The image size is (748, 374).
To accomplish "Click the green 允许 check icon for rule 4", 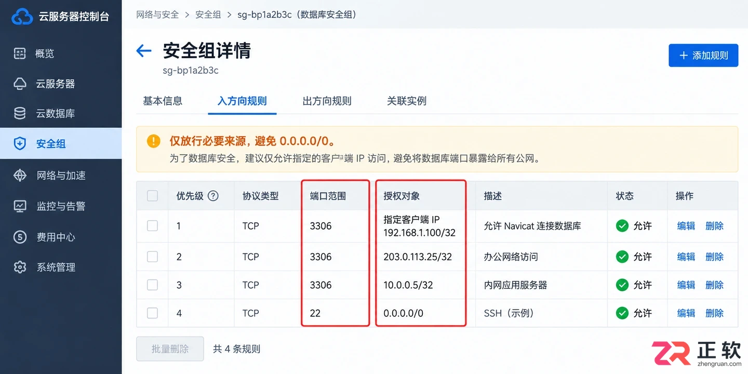I will tap(622, 313).
